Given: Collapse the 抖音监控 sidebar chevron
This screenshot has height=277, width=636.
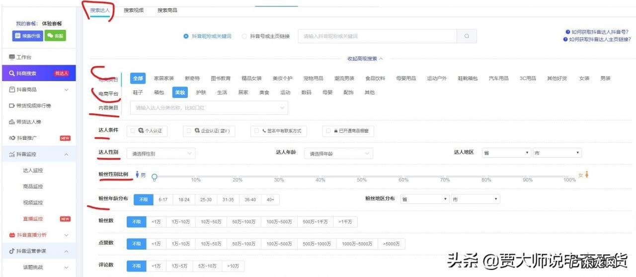Looking at the screenshot, I should (x=67, y=155).
